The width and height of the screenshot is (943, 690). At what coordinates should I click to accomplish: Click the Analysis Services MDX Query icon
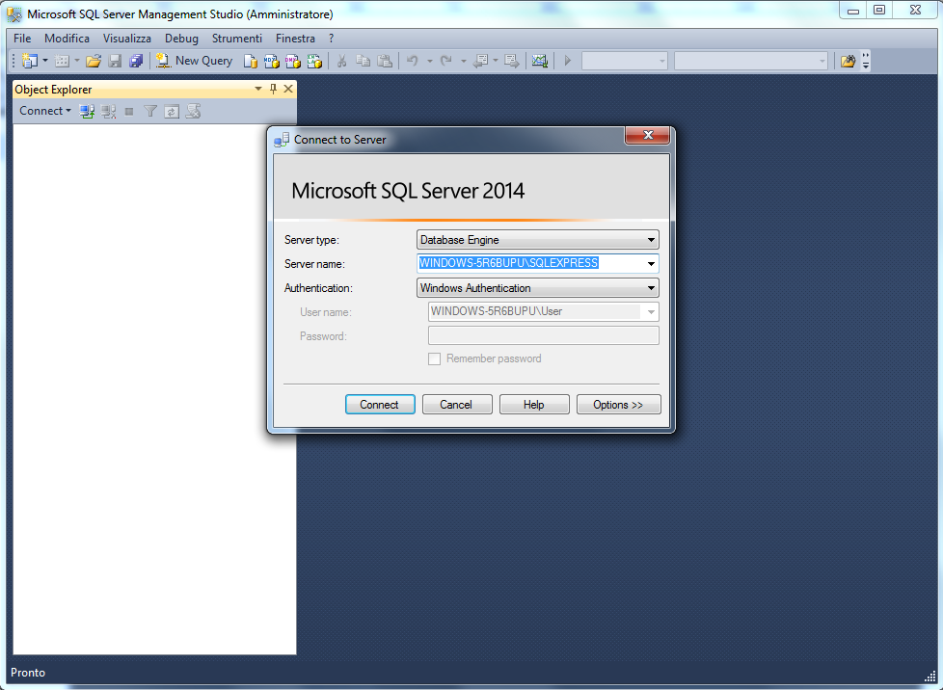pos(272,61)
